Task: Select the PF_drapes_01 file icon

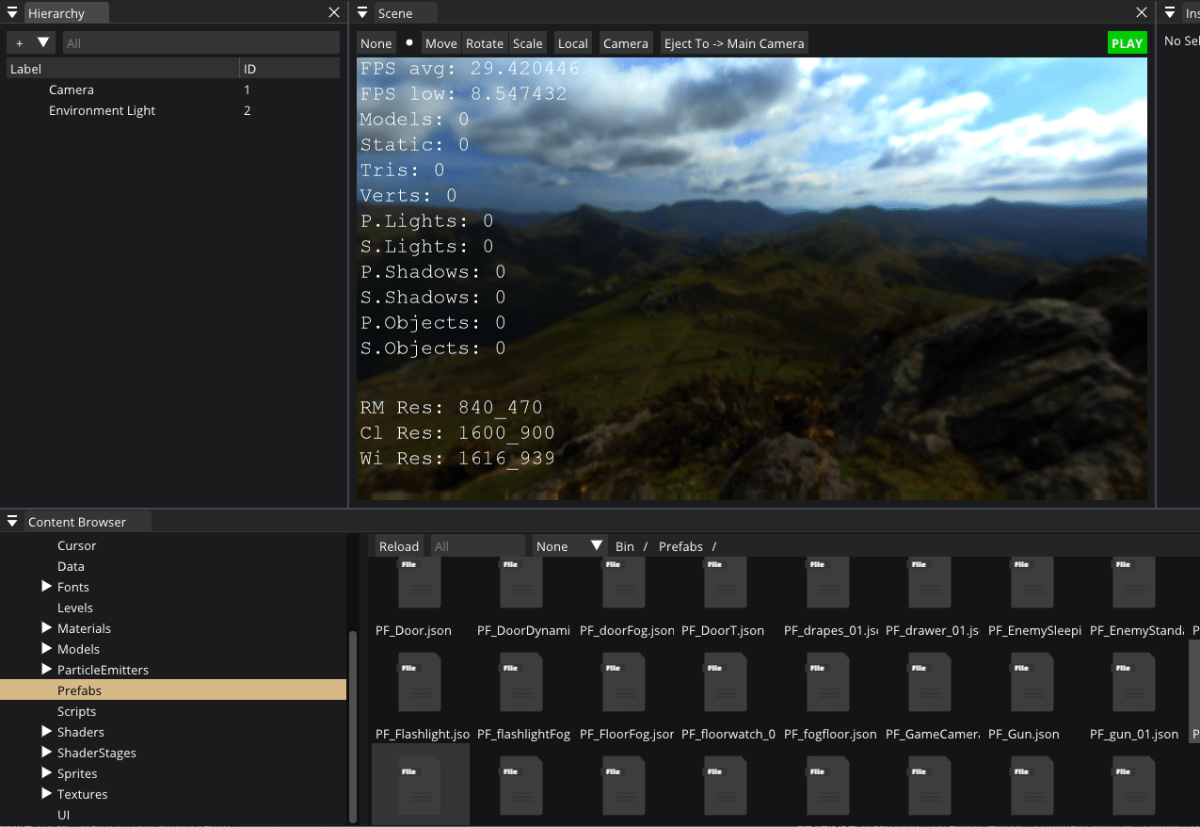Action: click(827, 582)
